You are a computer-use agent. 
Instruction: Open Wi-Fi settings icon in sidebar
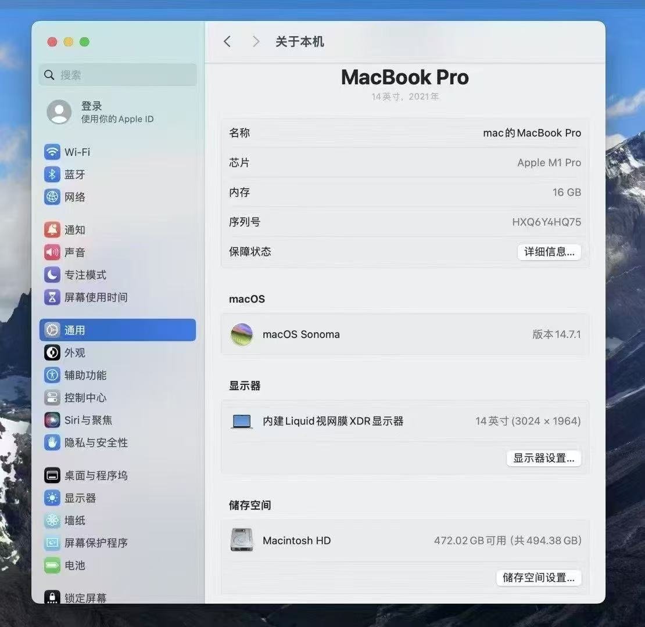[x=52, y=152]
